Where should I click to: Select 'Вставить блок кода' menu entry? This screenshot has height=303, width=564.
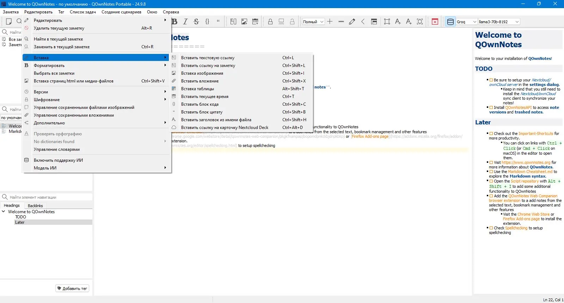tap(241, 104)
